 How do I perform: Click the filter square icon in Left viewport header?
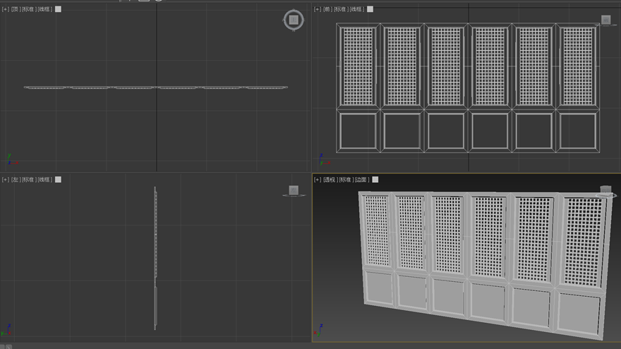coord(58,179)
